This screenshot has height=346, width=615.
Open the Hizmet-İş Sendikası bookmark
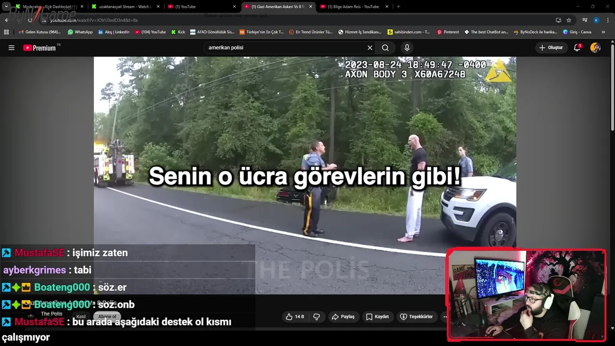[359, 32]
